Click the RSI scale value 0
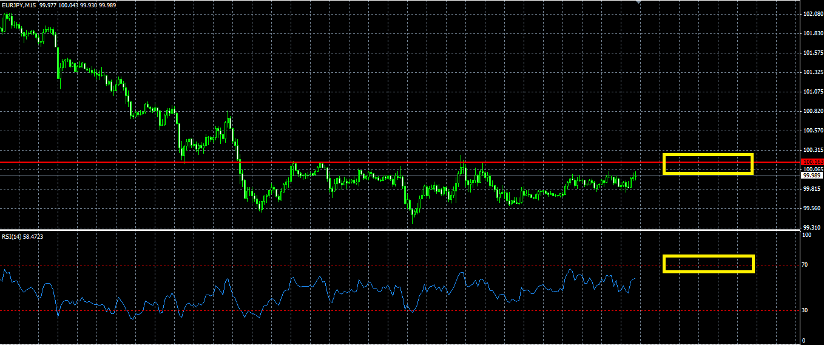This screenshot has width=824, height=345. click(803, 340)
